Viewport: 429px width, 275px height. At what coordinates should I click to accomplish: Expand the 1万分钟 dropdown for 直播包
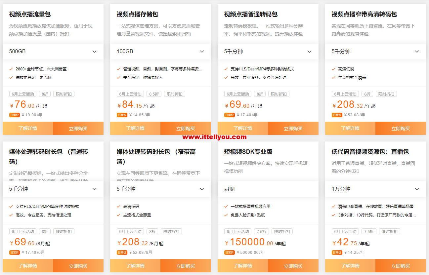pos(375,189)
